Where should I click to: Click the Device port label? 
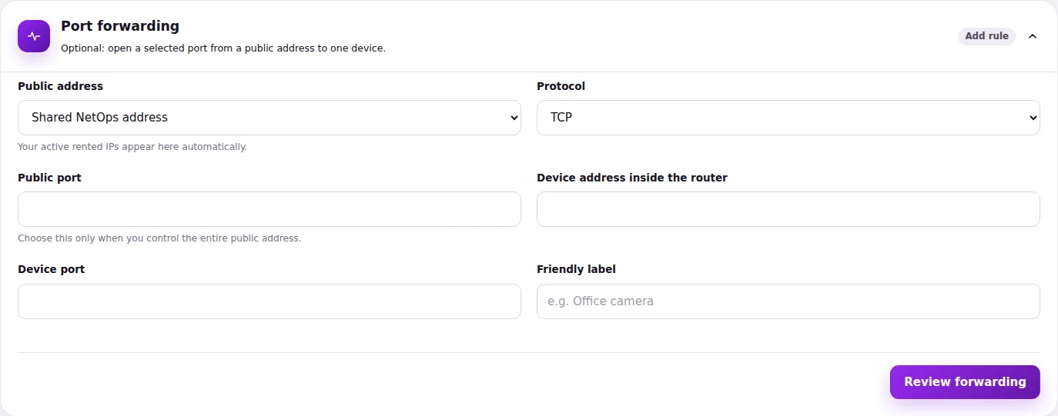(x=52, y=269)
